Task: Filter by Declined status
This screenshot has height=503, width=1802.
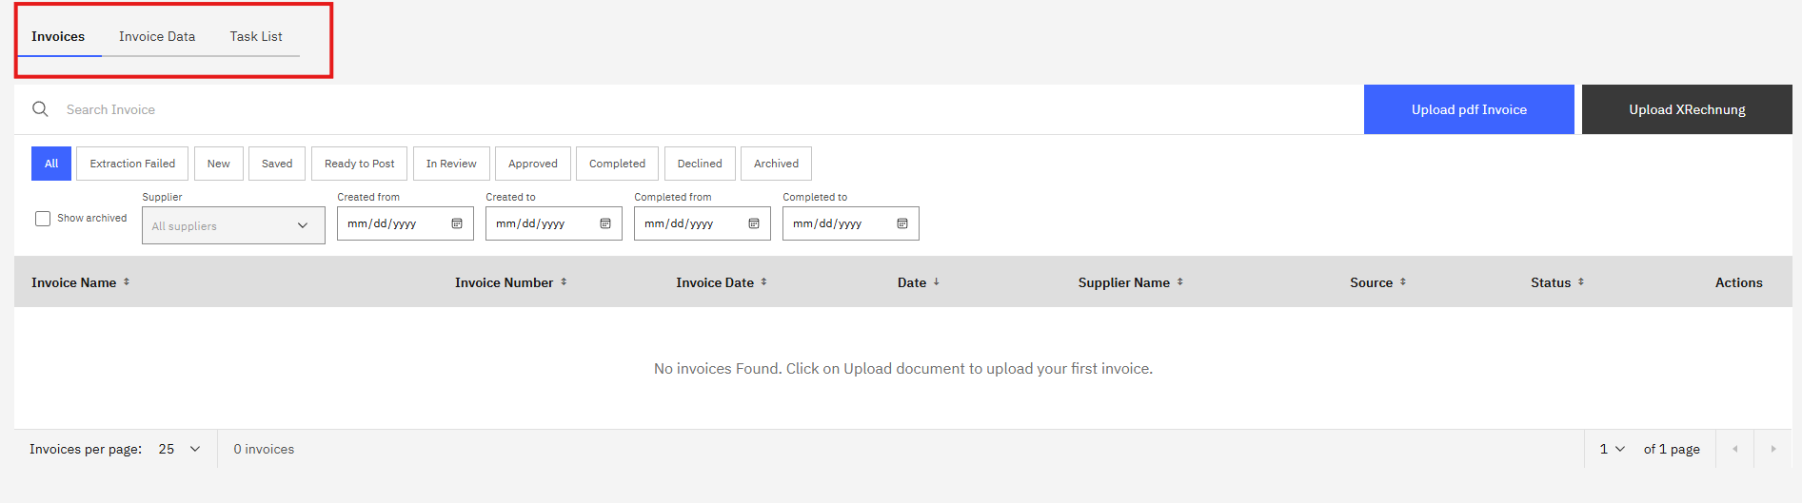Action: 700,164
